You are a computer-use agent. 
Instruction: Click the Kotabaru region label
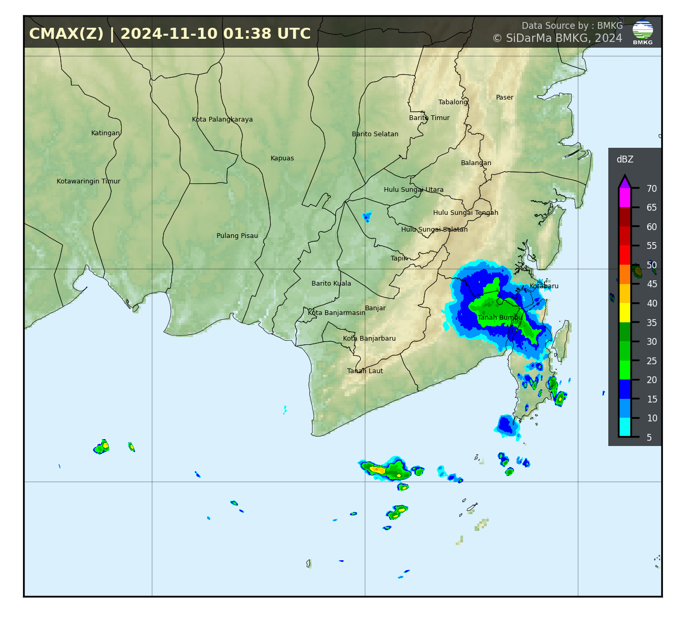[x=544, y=286]
